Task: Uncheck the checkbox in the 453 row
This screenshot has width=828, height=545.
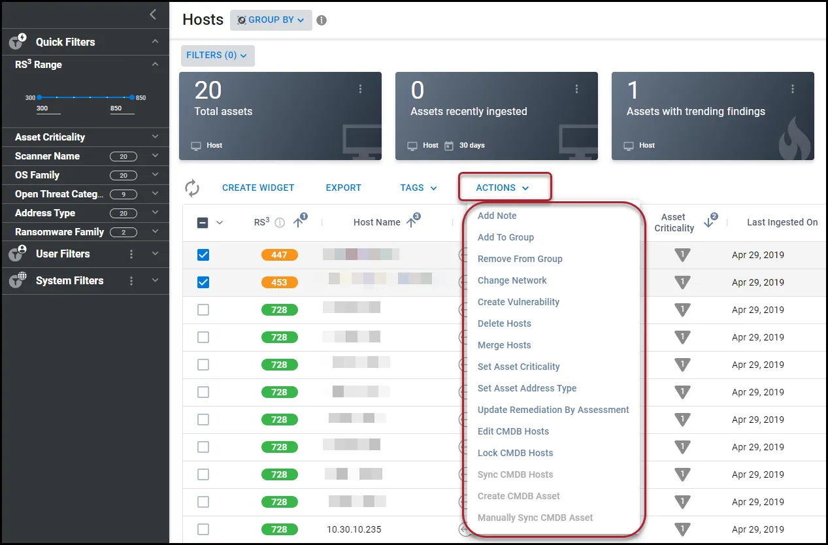Action: (203, 282)
